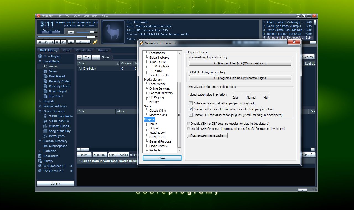The width and height of the screenshot is (354, 210).
Task: Uncheck Disable built-in visualization when plug-in active
Action: [x=191, y=109]
